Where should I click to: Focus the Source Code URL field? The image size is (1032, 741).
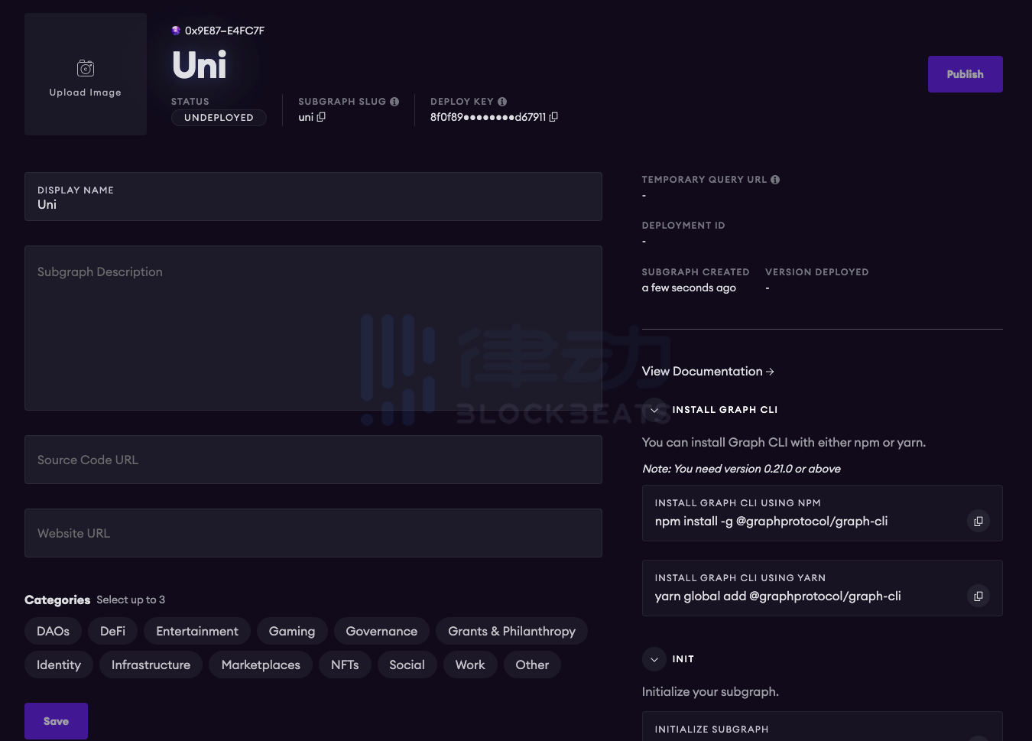(313, 460)
